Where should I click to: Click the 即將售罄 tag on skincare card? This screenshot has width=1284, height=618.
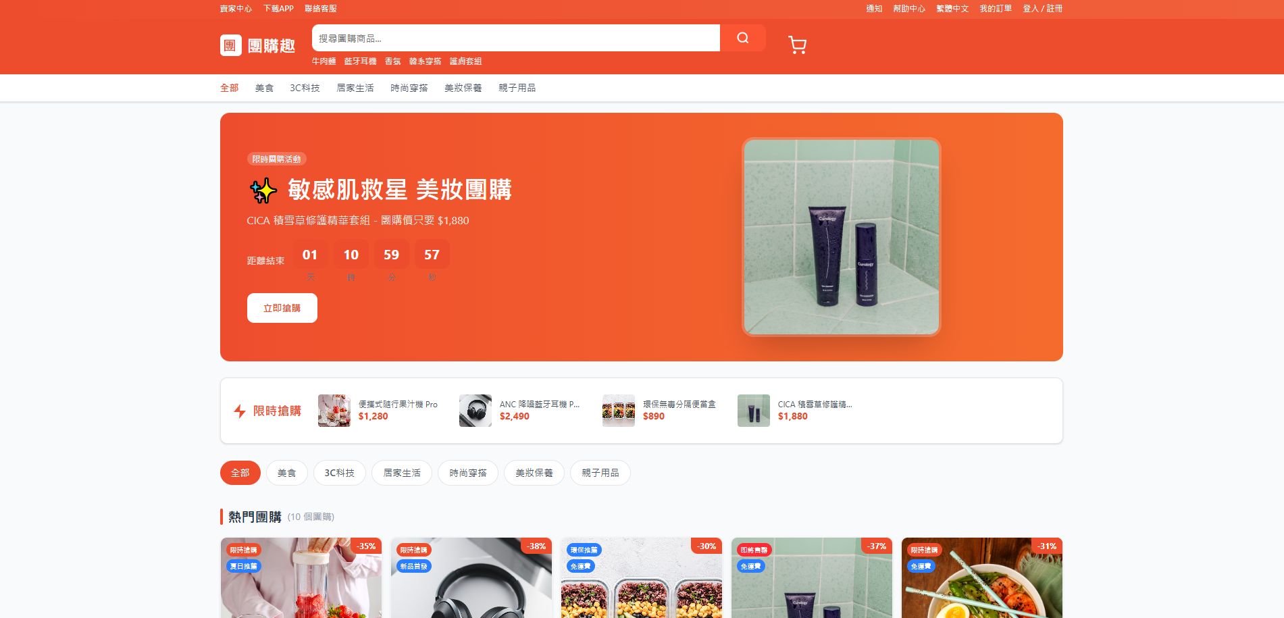point(754,550)
